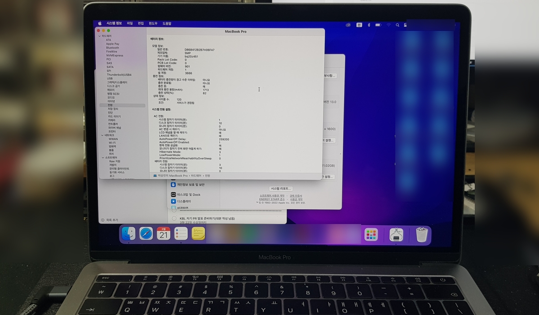This screenshot has width=539, height=315.
Task: Select USB in hardware sidebar
Action: 110,78
